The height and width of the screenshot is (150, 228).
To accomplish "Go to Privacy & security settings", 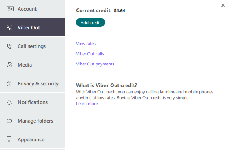I will click(38, 83).
